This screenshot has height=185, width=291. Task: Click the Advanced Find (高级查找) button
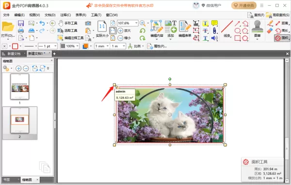[277, 15]
